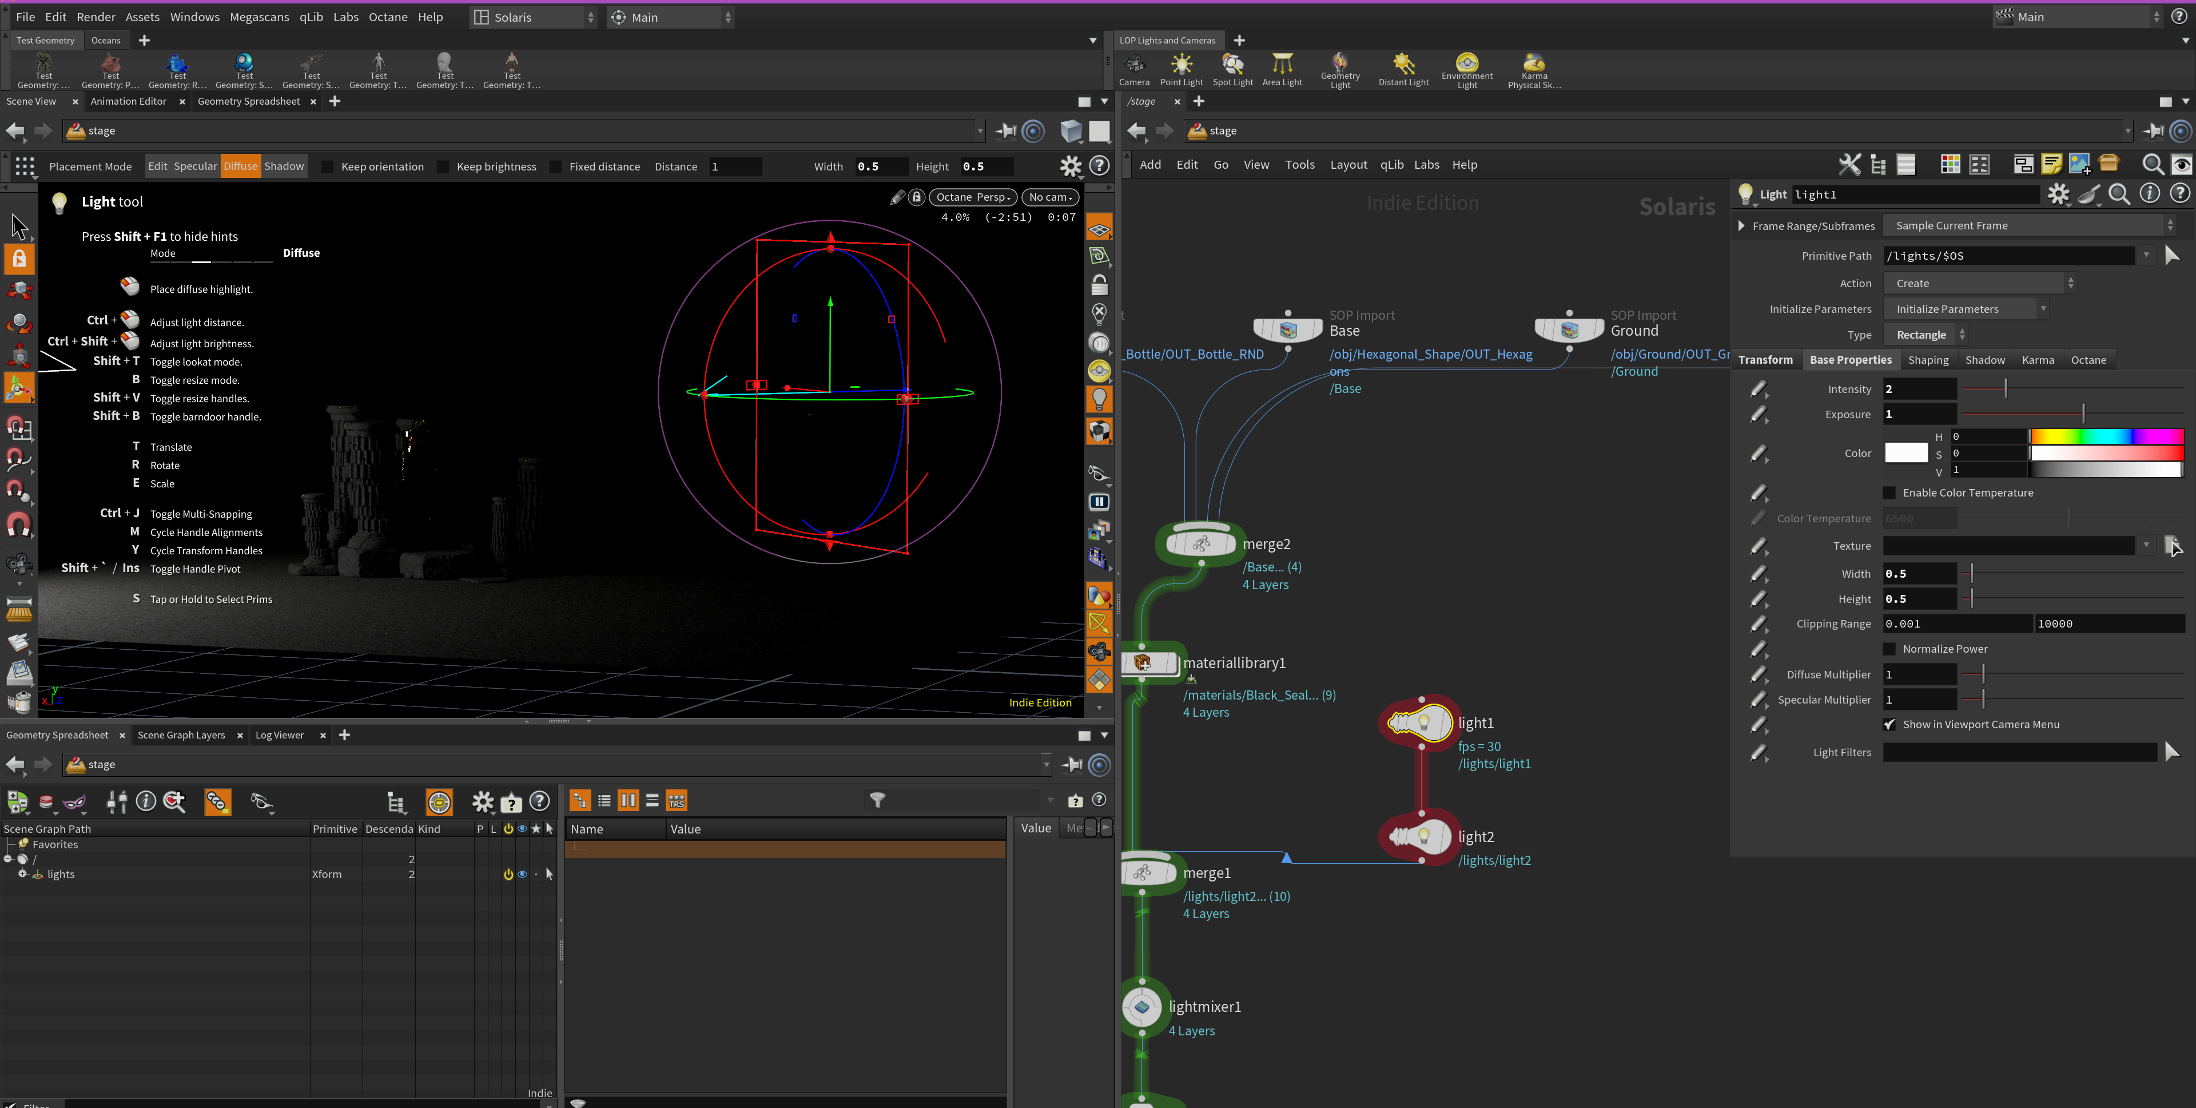Switch light tool mode to Specular
The width and height of the screenshot is (2196, 1108).
pyautogui.click(x=195, y=166)
